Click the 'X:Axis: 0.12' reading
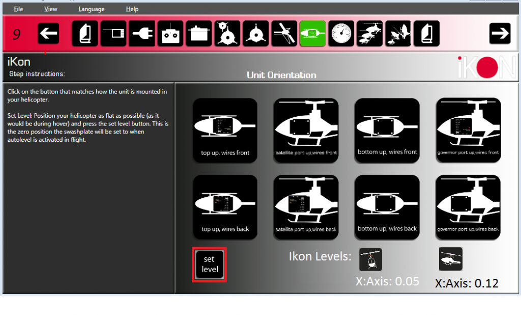Viewport: 521px width, 315px height. click(x=467, y=283)
